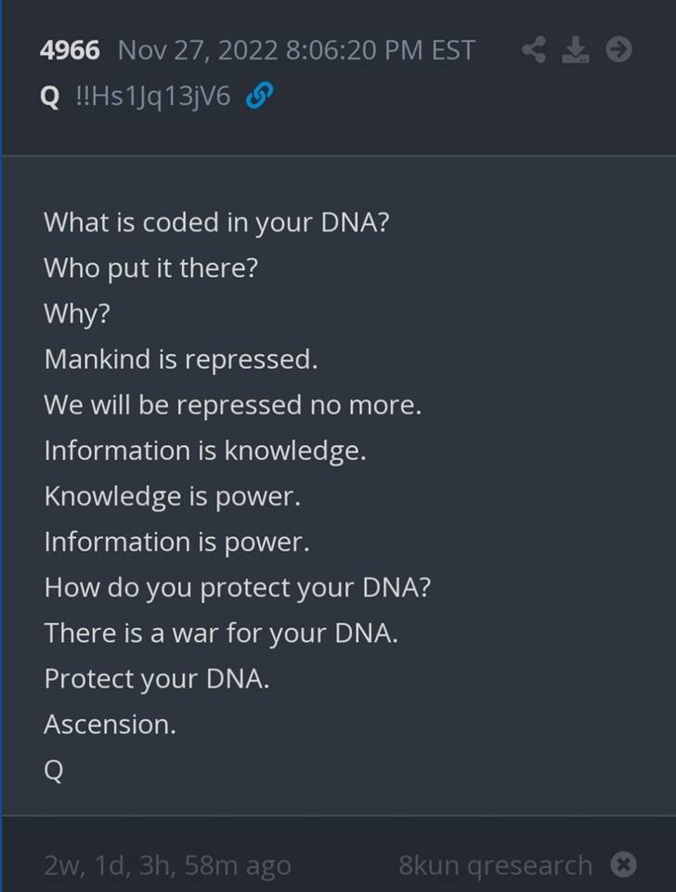Click the right arrow circle icon

click(619, 49)
